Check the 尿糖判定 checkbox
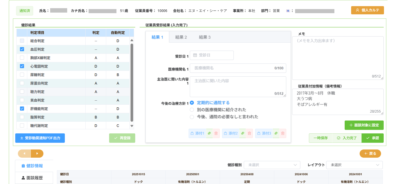This screenshot has width=396, height=184. (22, 75)
